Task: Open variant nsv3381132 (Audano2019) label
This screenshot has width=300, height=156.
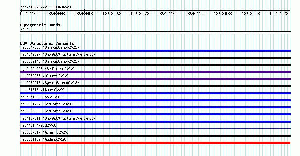Action: [43, 139]
